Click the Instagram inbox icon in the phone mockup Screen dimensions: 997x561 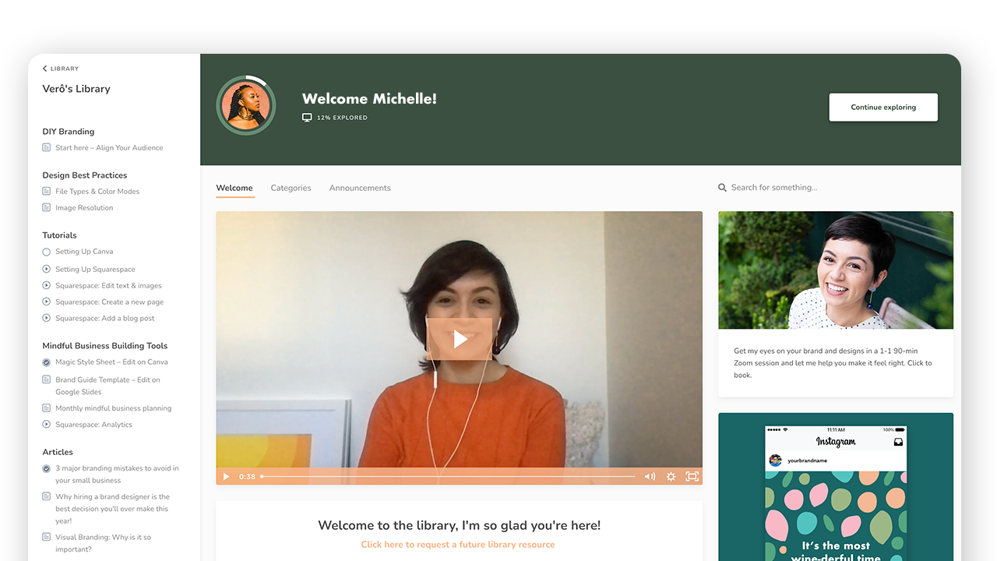[898, 442]
